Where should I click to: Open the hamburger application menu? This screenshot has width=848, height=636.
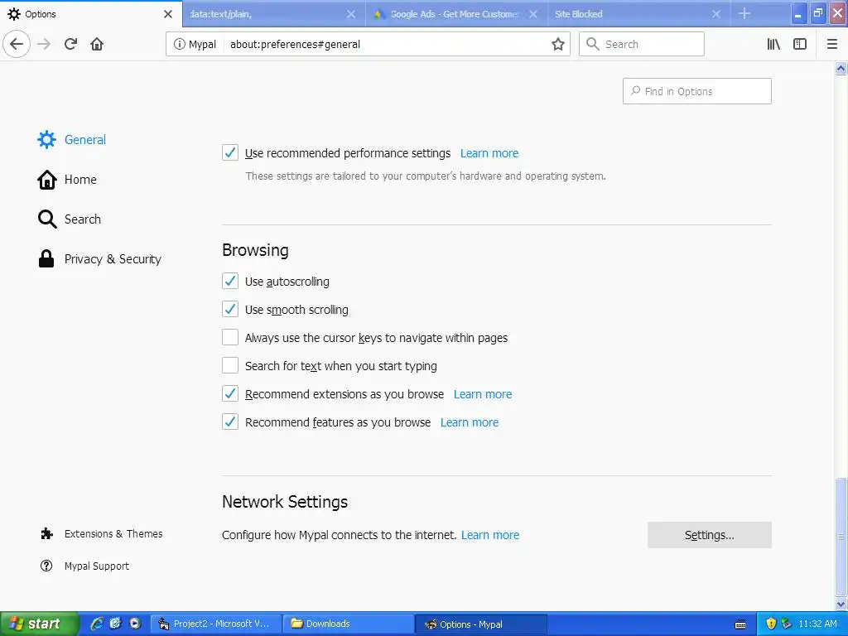pyautogui.click(x=831, y=44)
